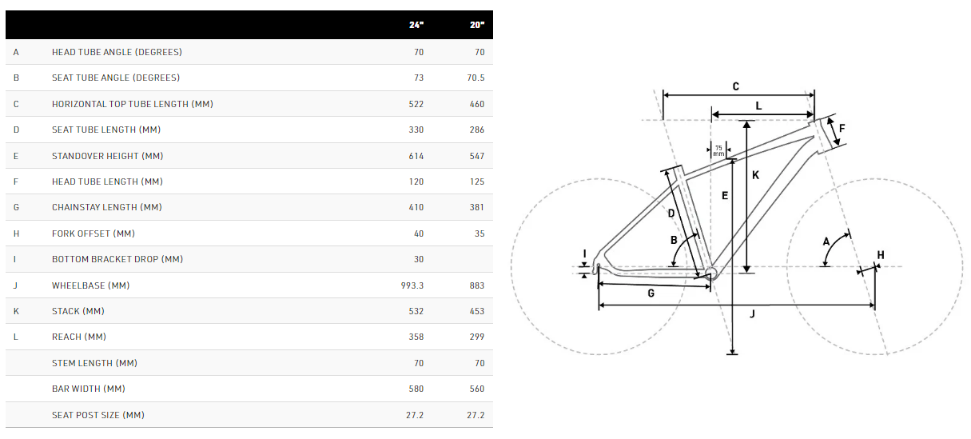Click the Stem Length (MM) row label
This screenshot has height=439, width=971.
pos(94,363)
